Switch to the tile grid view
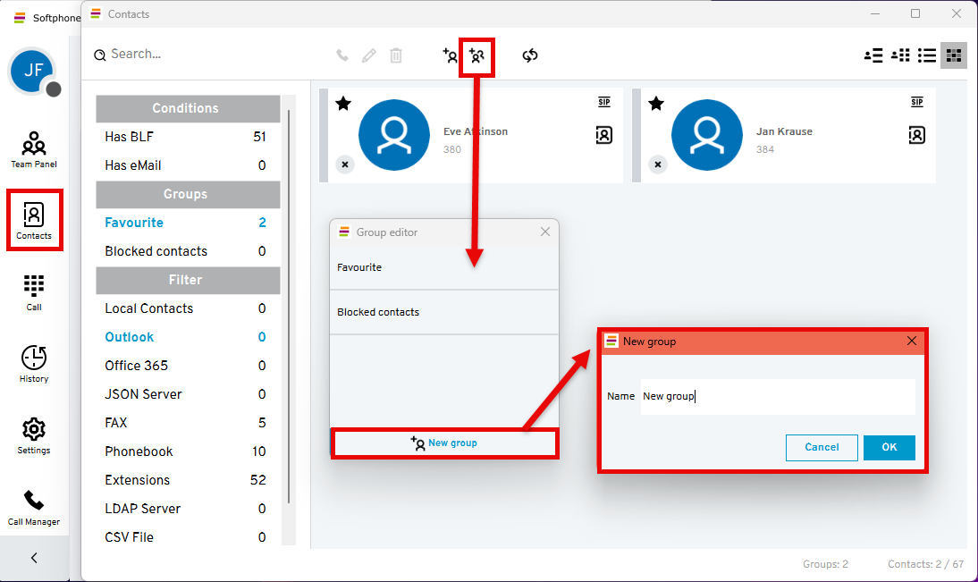Image resolution: width=978 pixels, height=582 pixels. (x=953, y=55)
